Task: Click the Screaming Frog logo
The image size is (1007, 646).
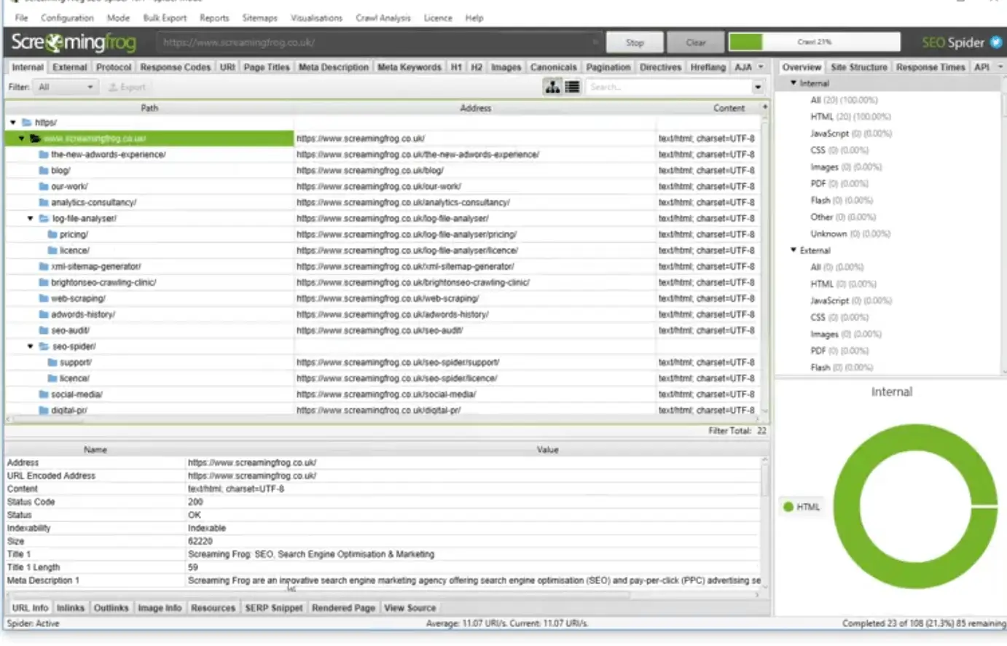Action: click(x=74, y=42)
